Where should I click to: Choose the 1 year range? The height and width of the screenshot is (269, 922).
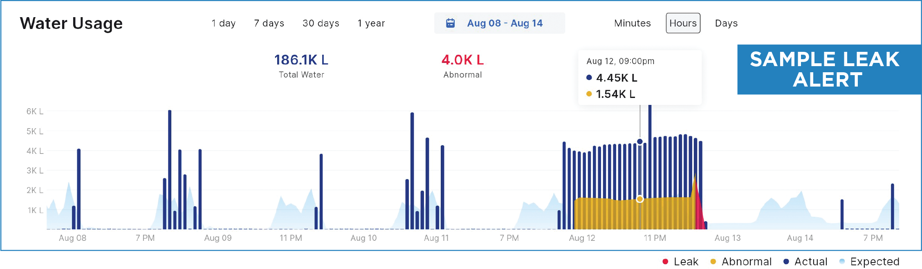[371, 23]
